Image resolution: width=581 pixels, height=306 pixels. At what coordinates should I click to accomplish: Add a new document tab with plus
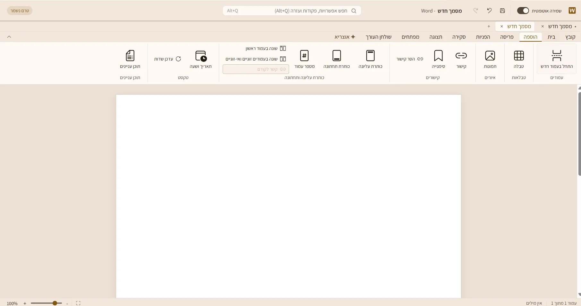coord(489,26)
